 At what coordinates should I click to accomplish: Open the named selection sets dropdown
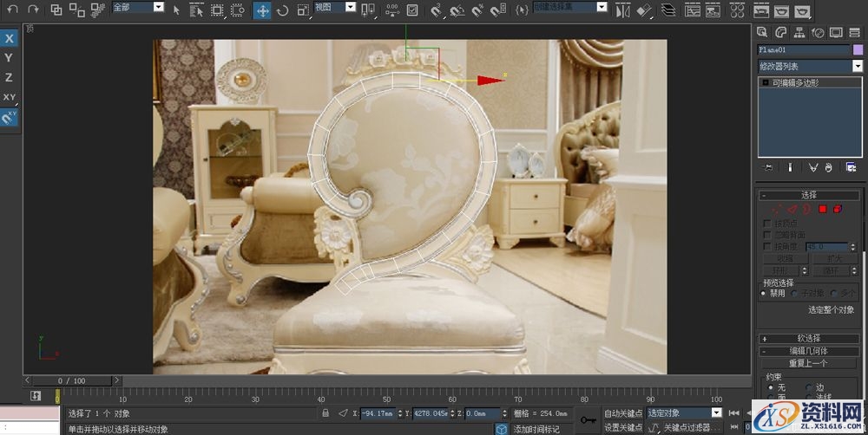click(x=602, y=7)
